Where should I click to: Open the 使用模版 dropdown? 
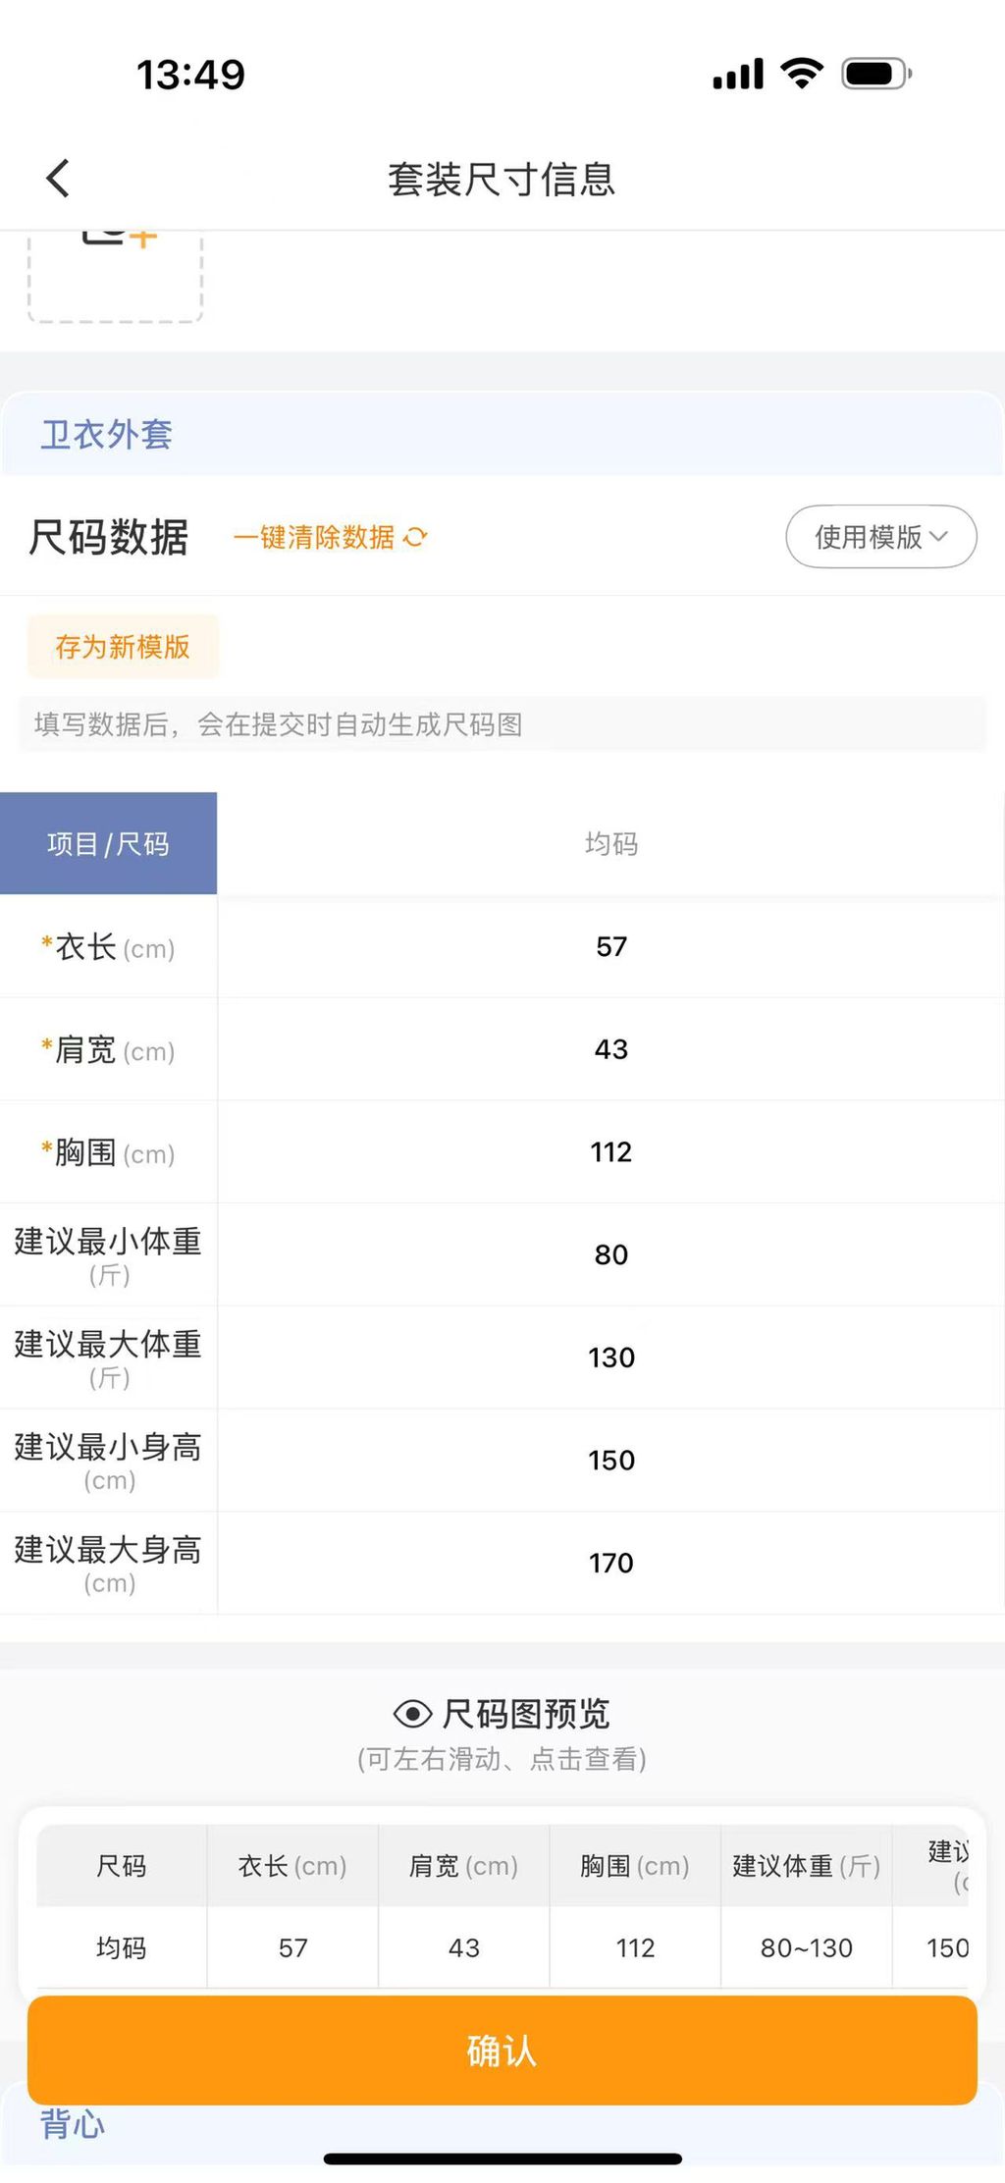[881, 537]
